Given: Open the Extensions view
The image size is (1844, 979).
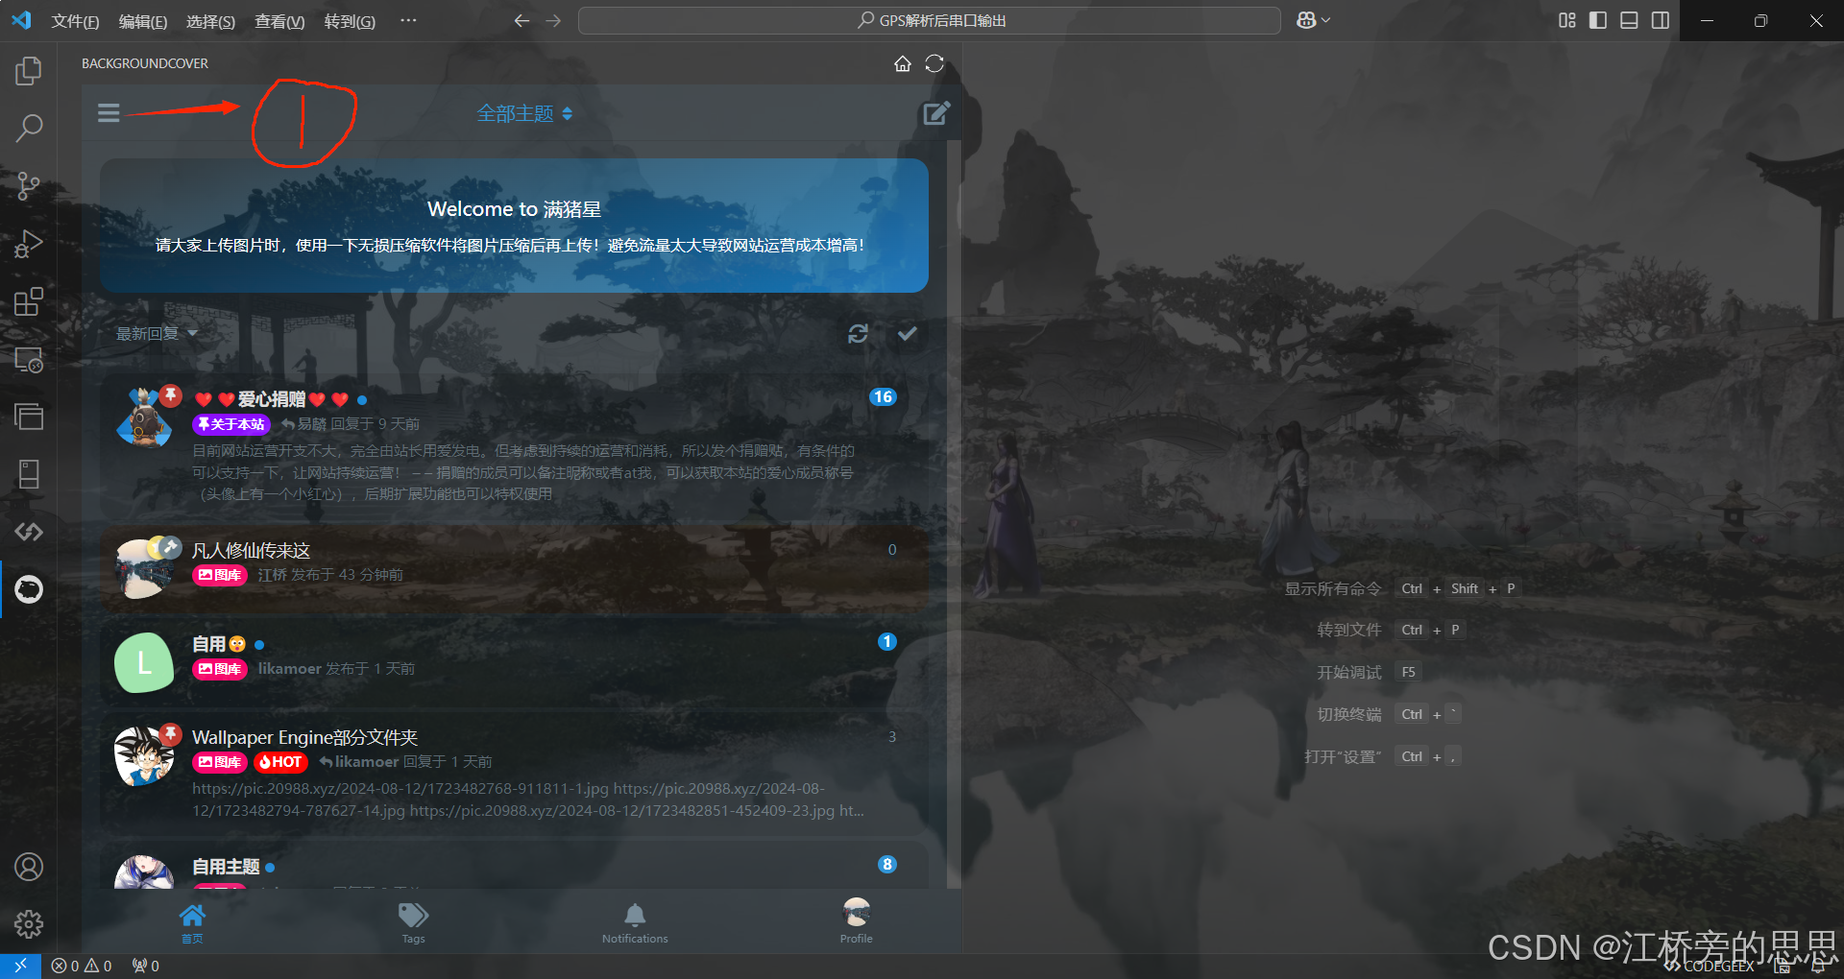Looking at the screenshot, I should click(x=29, y=301).
